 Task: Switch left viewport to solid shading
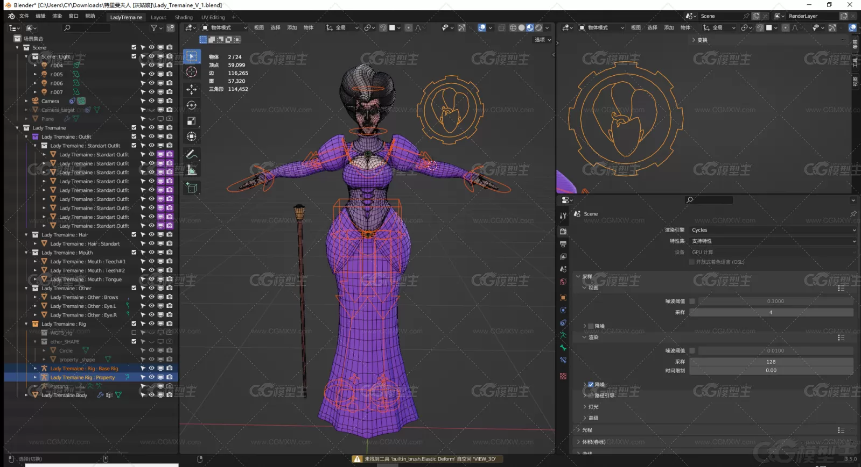[x=521, y=27]
